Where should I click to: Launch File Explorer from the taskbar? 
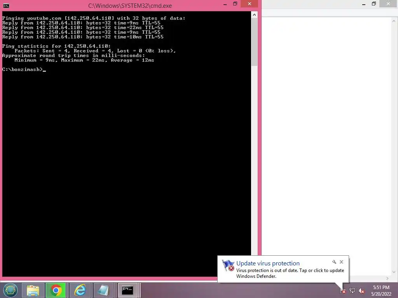(x=33, y=290)
